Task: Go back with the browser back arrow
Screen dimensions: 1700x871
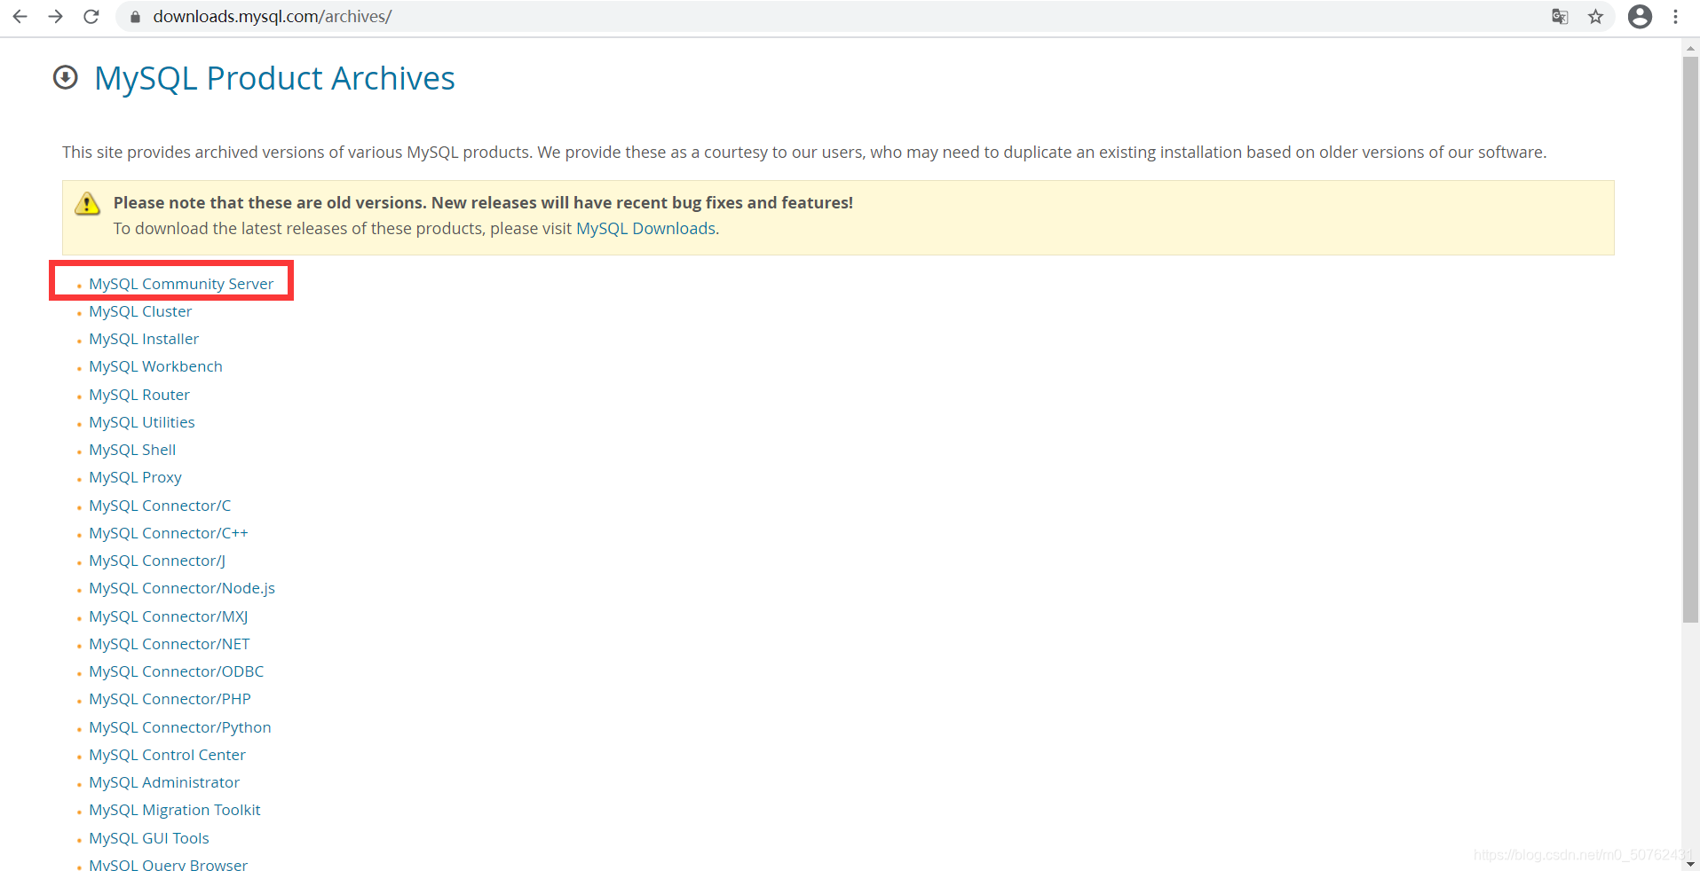Action: coord(20,17)
